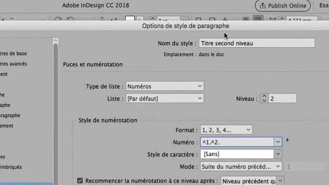Open the Format dropdown 1, 2, 3, 4
Image resolution: width=329 pixels, height=185 pixels.
[x=226, y=130]
